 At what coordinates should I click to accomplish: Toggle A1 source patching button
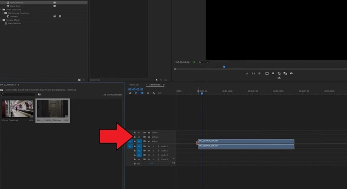pyautogui.click(x=130, y=146)
